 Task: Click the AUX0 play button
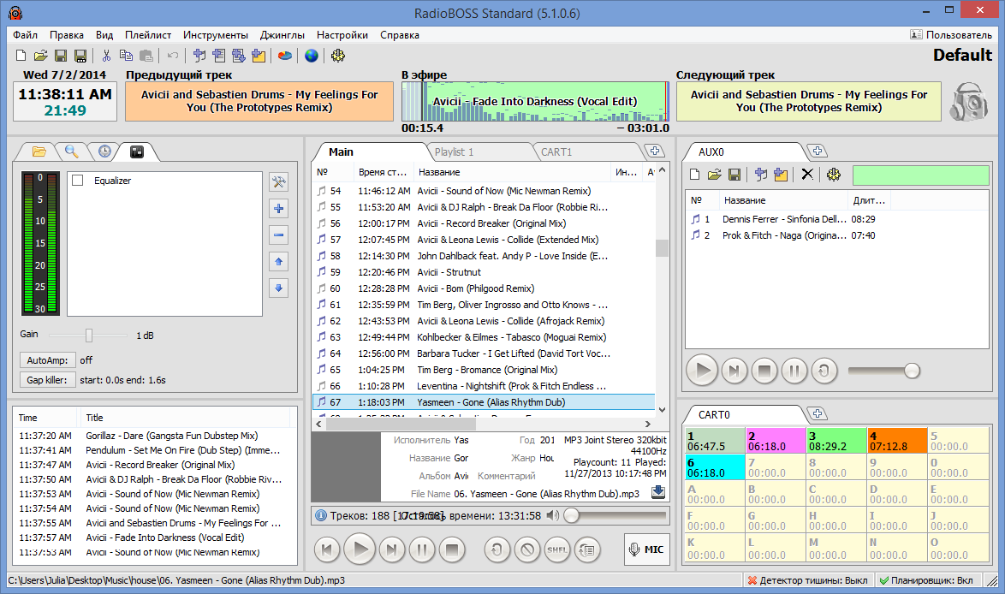pos(702,371)
